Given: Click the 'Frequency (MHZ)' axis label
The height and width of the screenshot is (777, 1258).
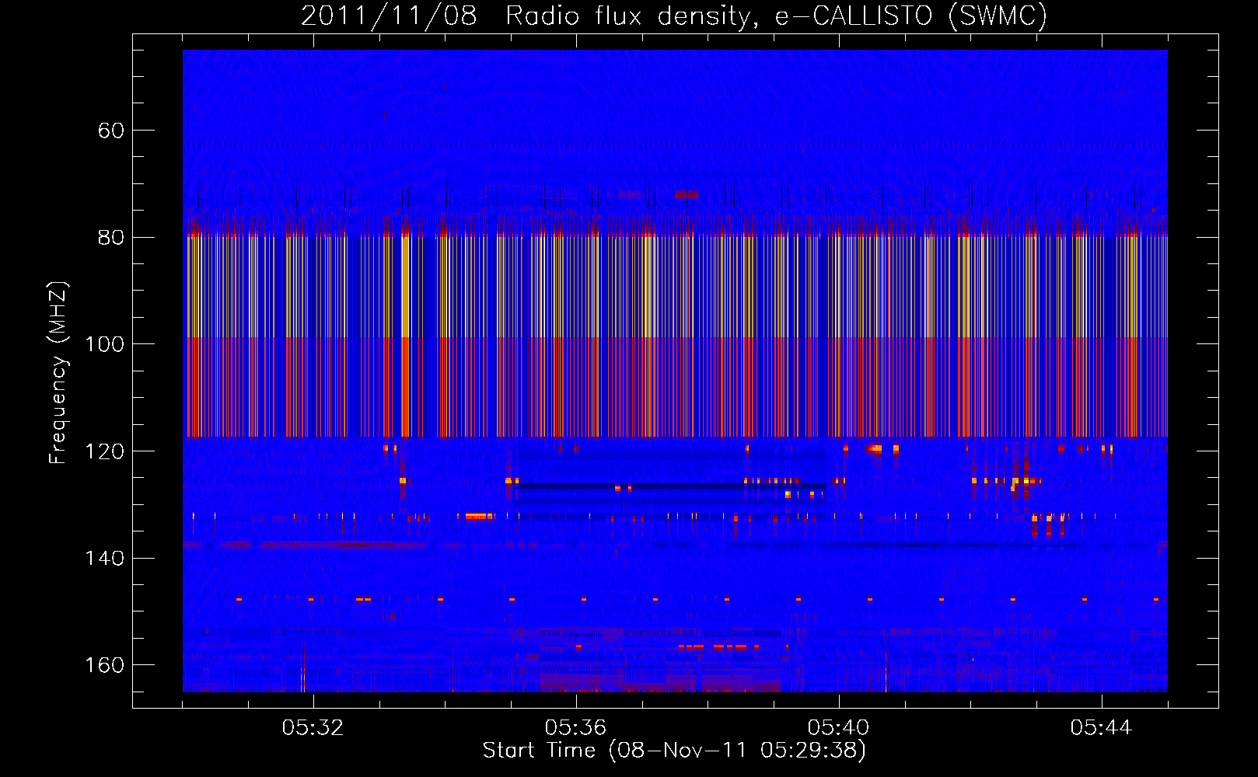Looking at the screenshot, I should tap(58, 373).
